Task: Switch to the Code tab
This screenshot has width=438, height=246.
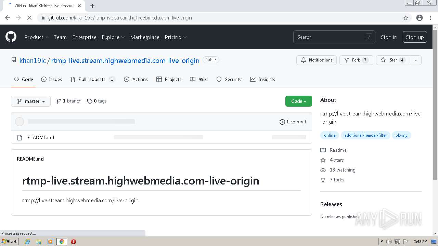Action: coord(23,79)
